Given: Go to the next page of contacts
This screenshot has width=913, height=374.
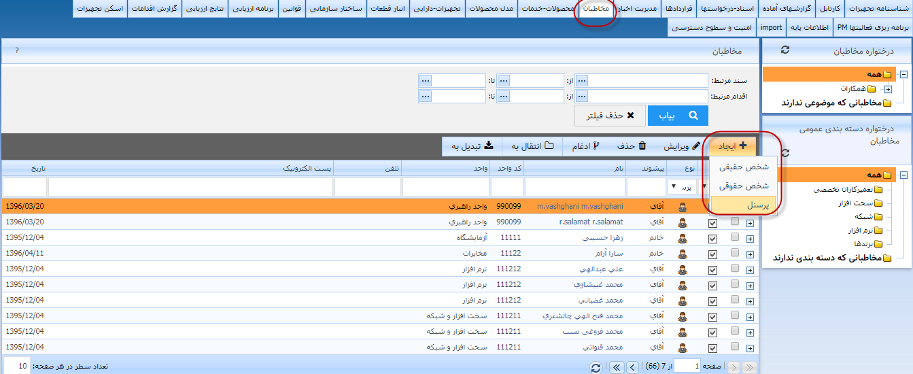Looking at the screenshot, I should (632, 367).
